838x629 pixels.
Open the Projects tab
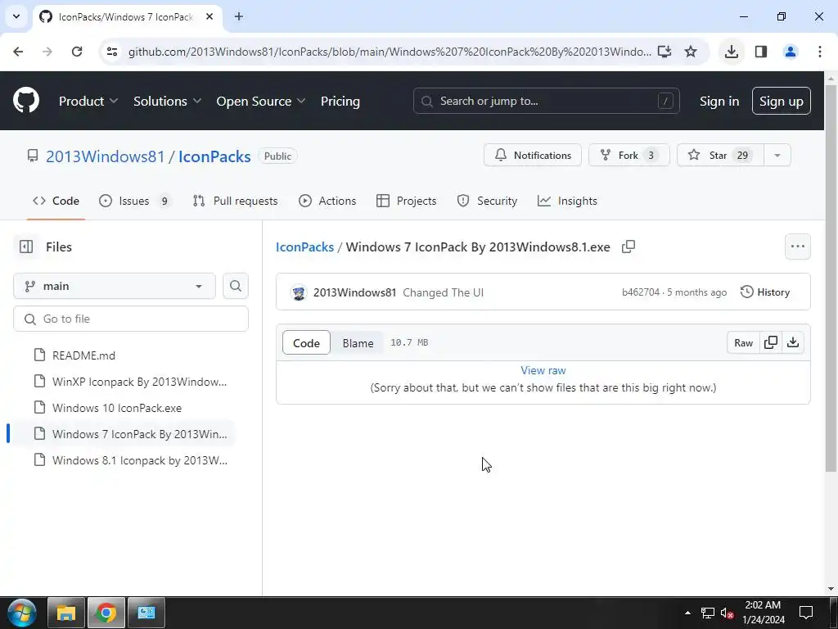click(x=406, y=201)
